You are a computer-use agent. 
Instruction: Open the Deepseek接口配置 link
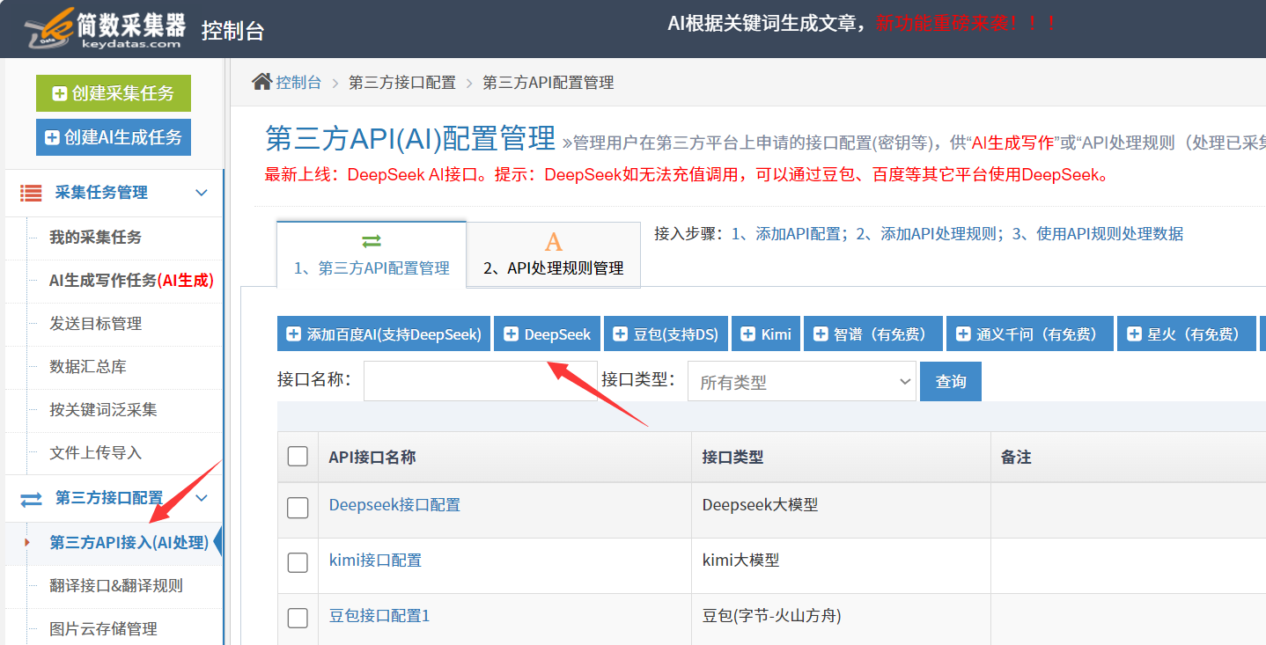point(394,505)
